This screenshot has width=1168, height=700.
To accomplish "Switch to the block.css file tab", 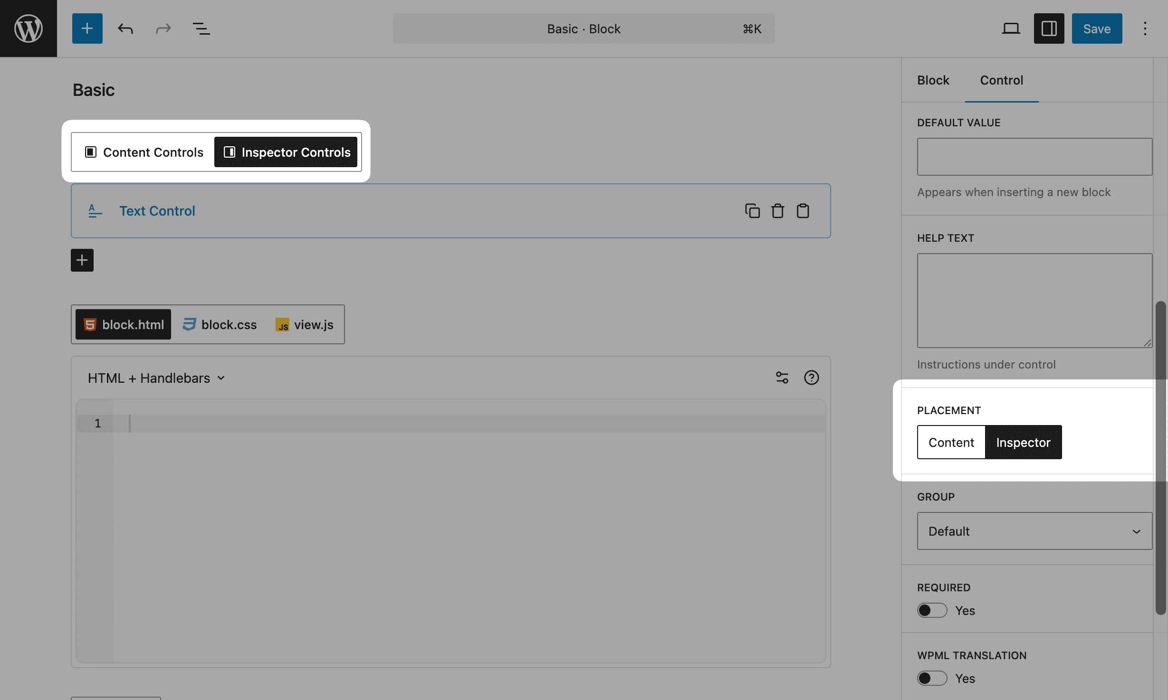I will 220,324.
